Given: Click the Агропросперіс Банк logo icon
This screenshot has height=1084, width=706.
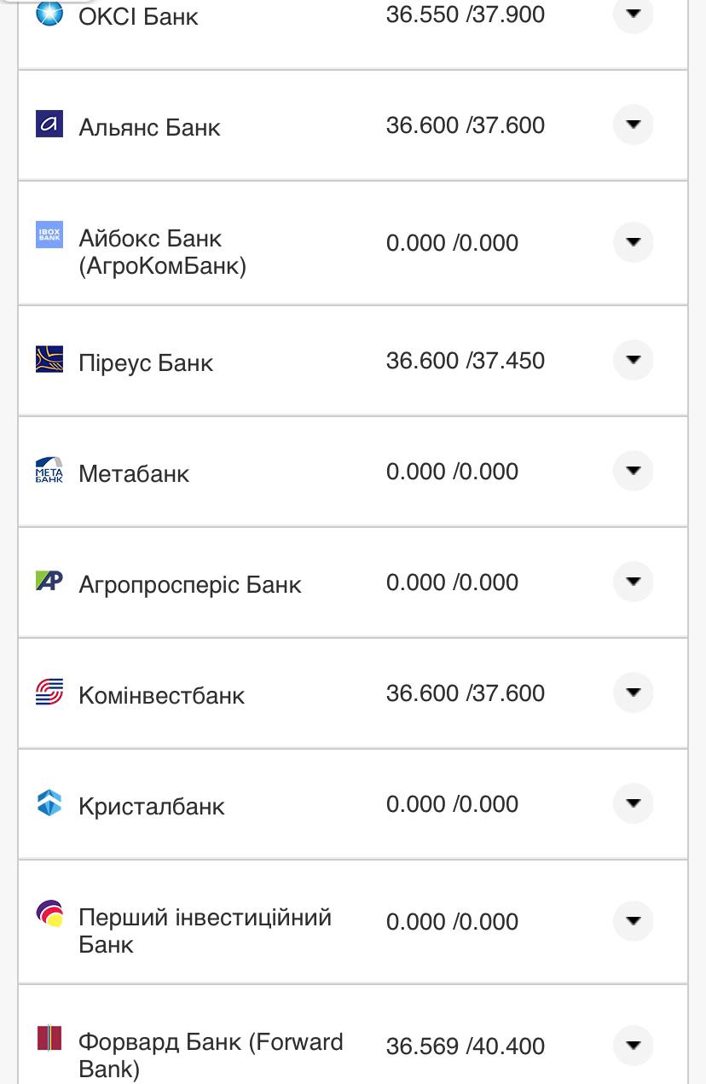Looking at the screenshot, I should [49, 581].
